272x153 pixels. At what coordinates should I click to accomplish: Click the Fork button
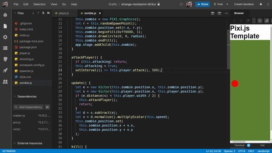pos(218,4)
